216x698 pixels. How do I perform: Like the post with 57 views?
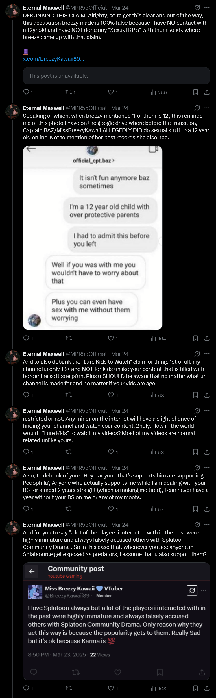[113, 509]
